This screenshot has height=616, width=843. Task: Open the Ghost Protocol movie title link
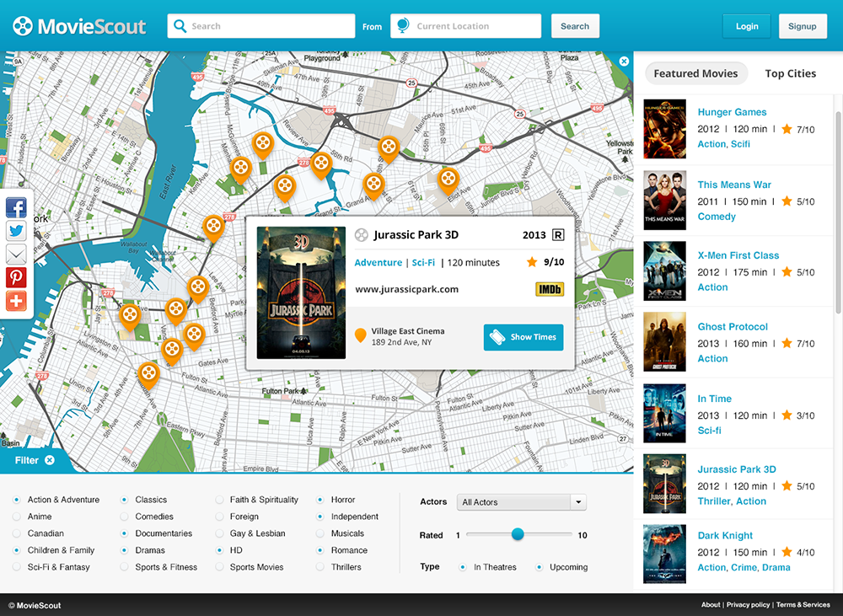pyautogui.click(x=733, y=326)
